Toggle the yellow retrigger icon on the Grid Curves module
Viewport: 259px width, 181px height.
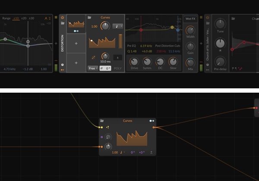point(107,127)
